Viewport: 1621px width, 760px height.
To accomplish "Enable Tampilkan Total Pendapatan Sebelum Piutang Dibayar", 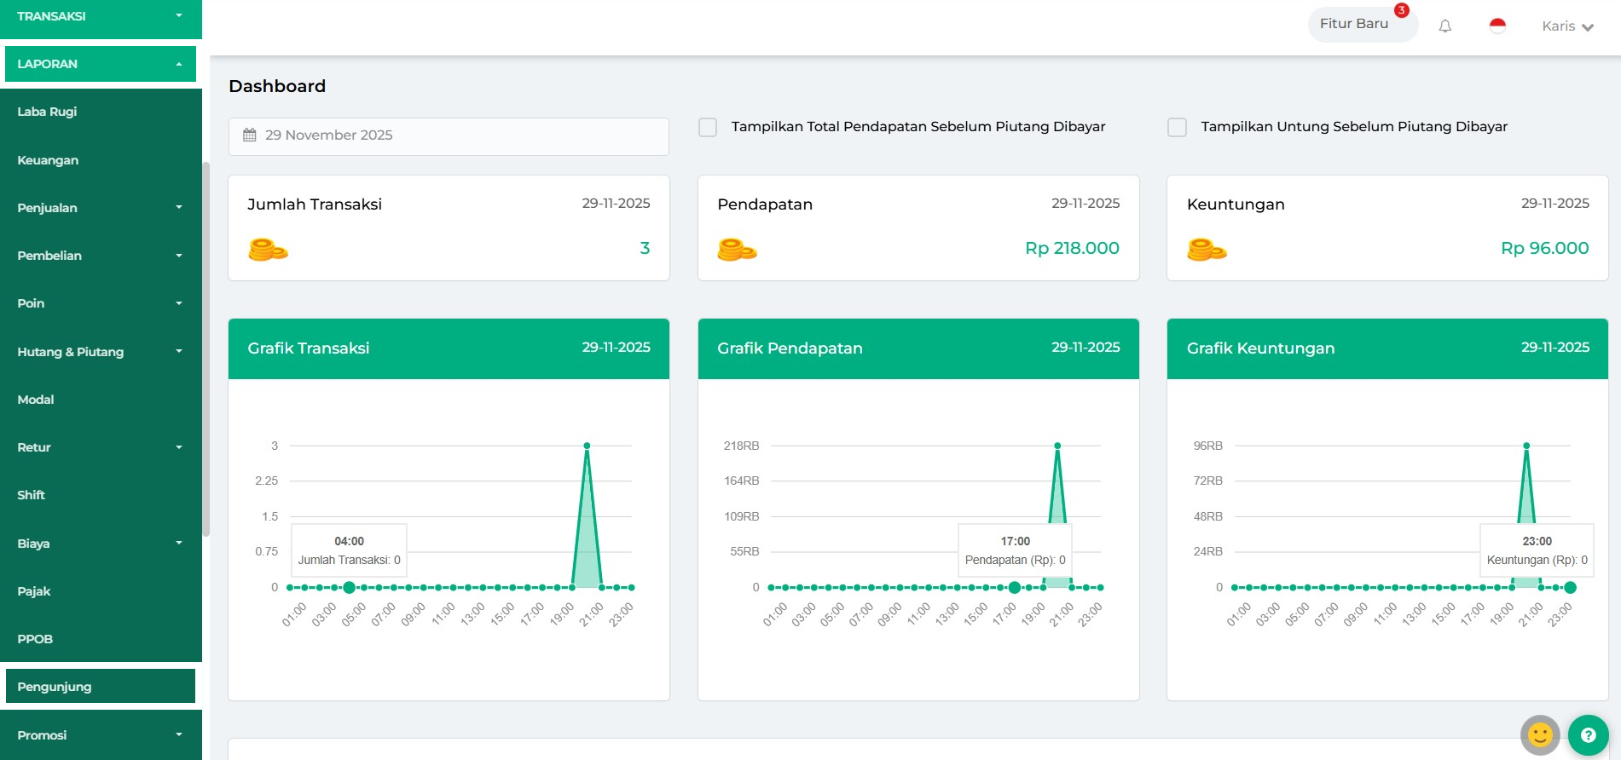I will 708,127.
